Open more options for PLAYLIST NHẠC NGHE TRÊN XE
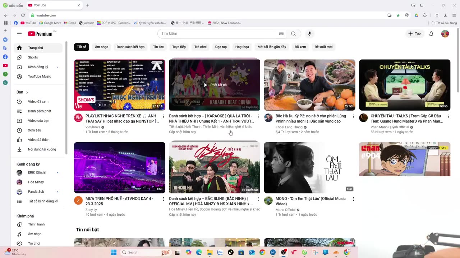 click(163, 116)
